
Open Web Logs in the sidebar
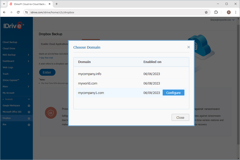(x=8, y=67)
